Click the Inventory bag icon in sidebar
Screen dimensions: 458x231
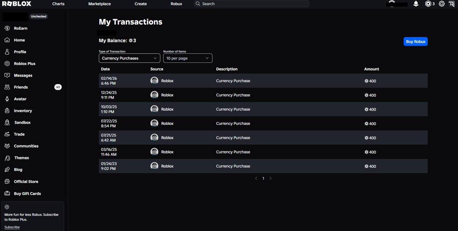7,111
